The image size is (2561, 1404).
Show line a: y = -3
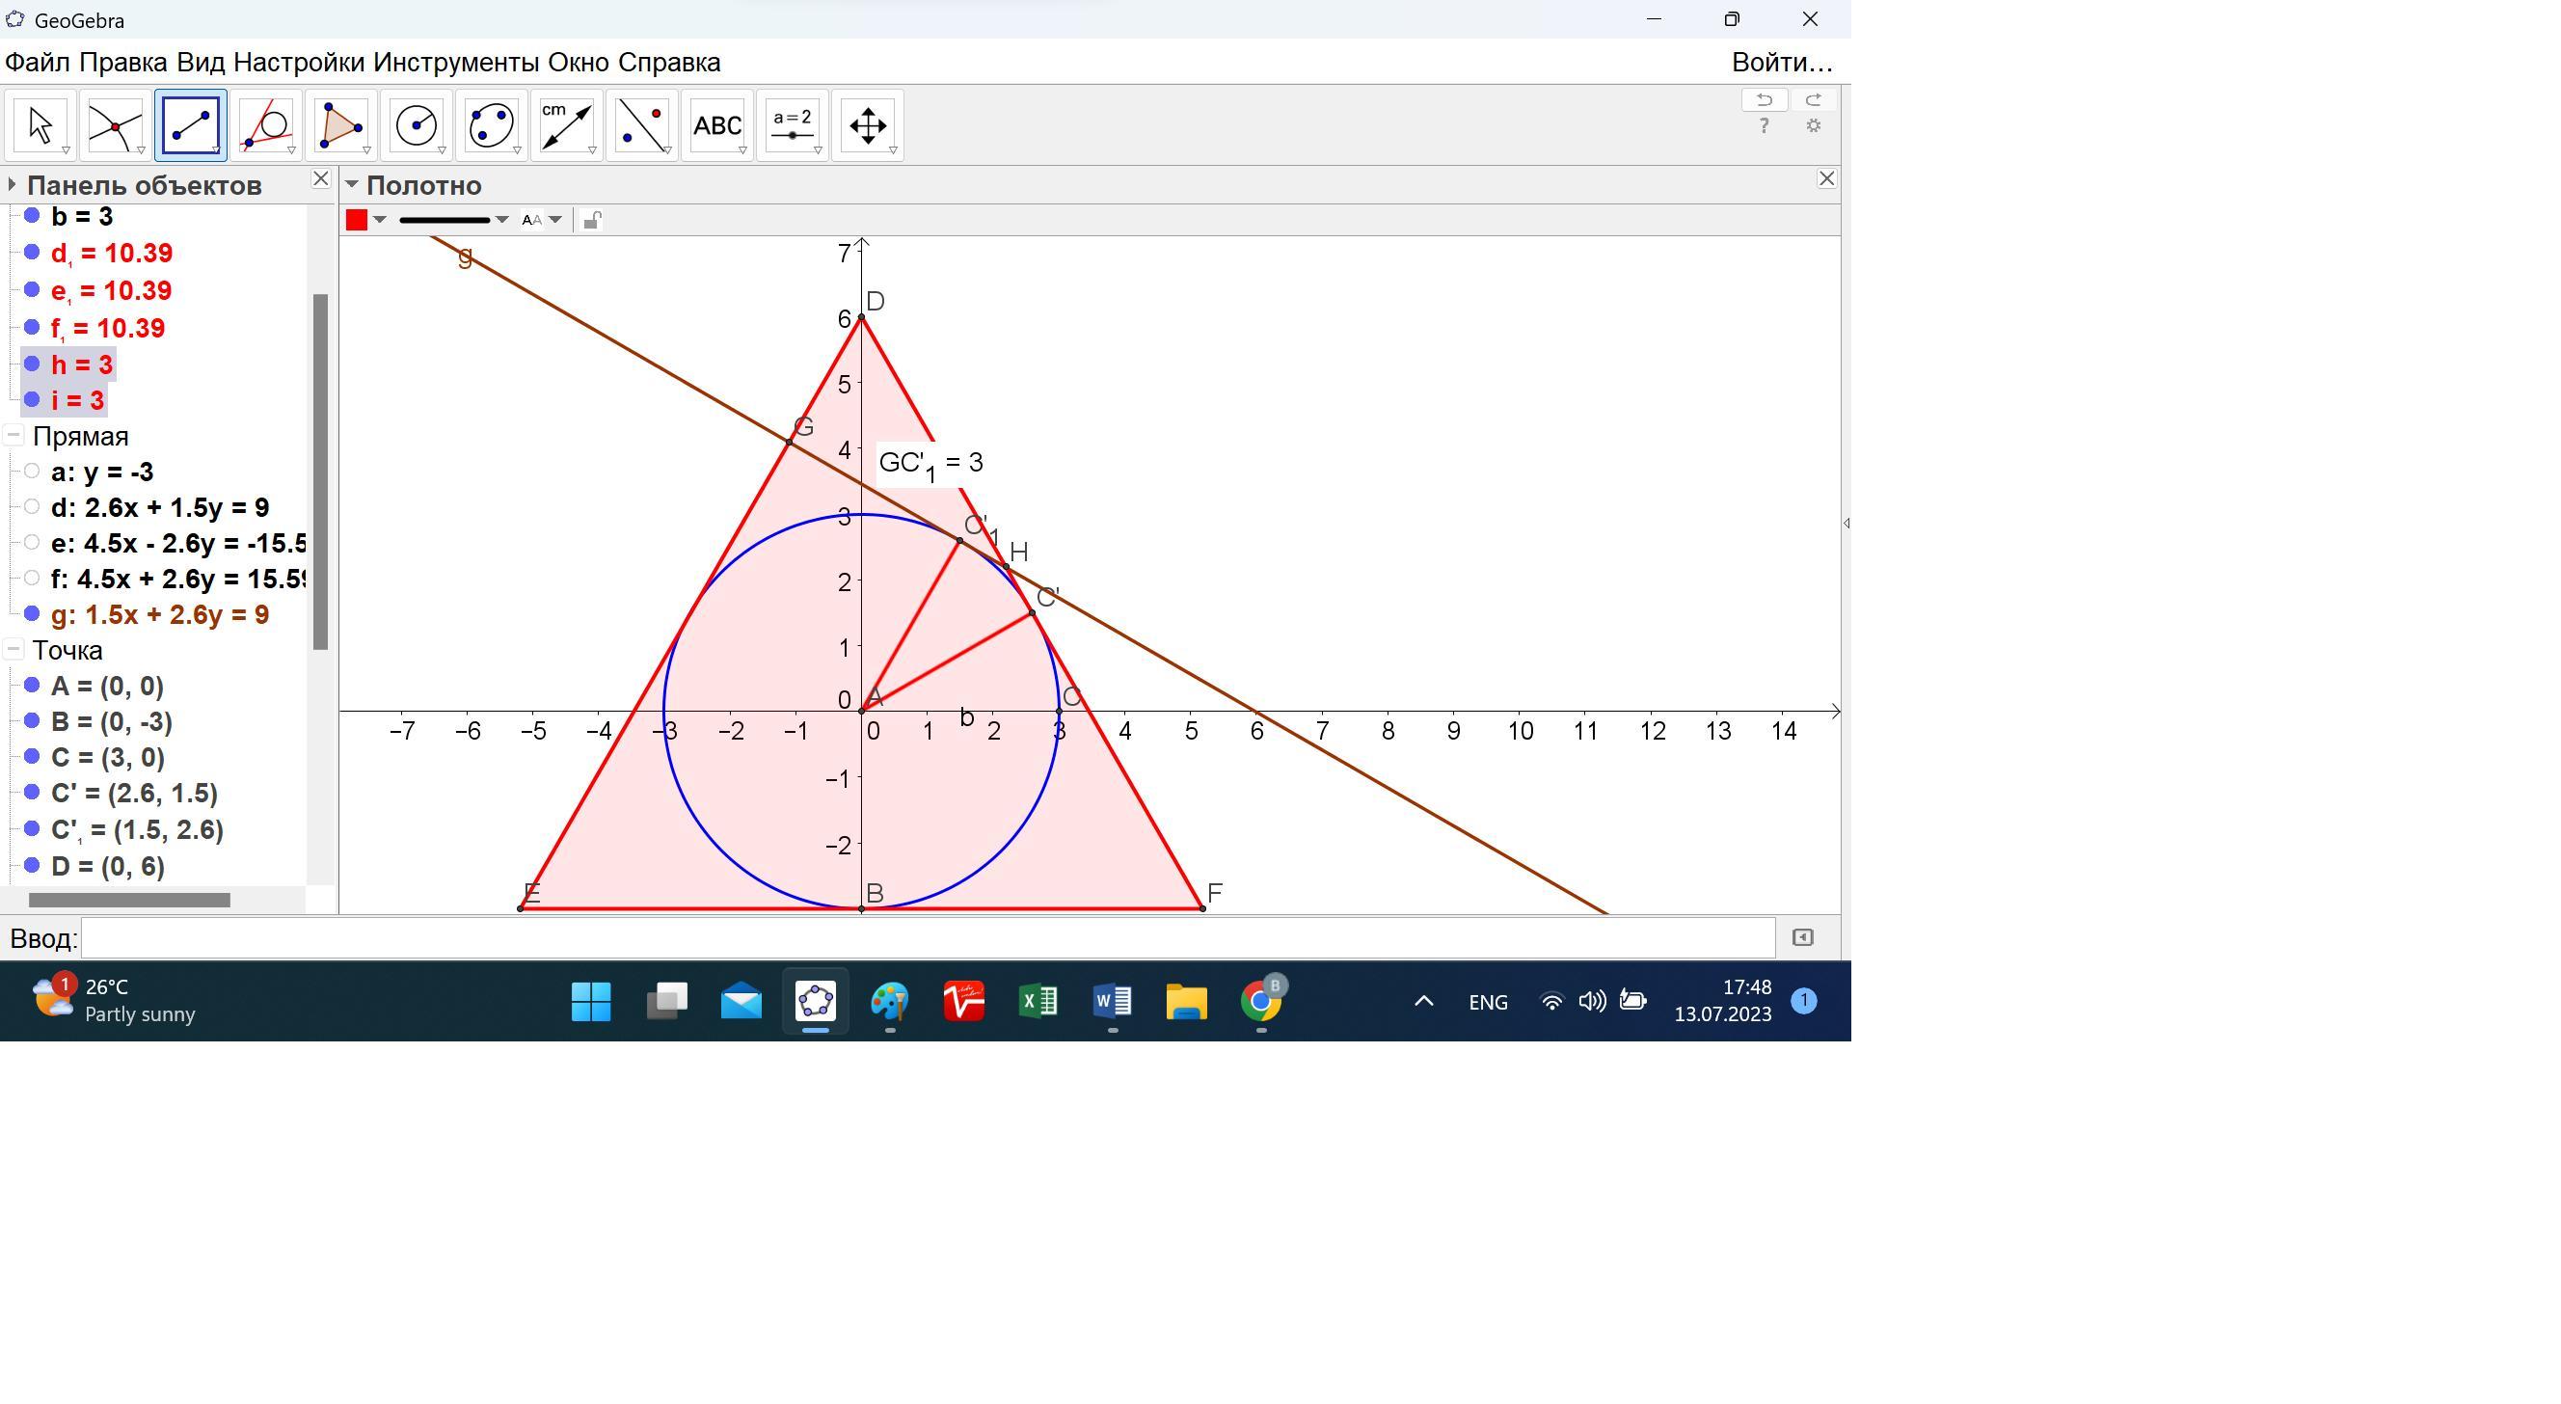(x=32, y=472)
